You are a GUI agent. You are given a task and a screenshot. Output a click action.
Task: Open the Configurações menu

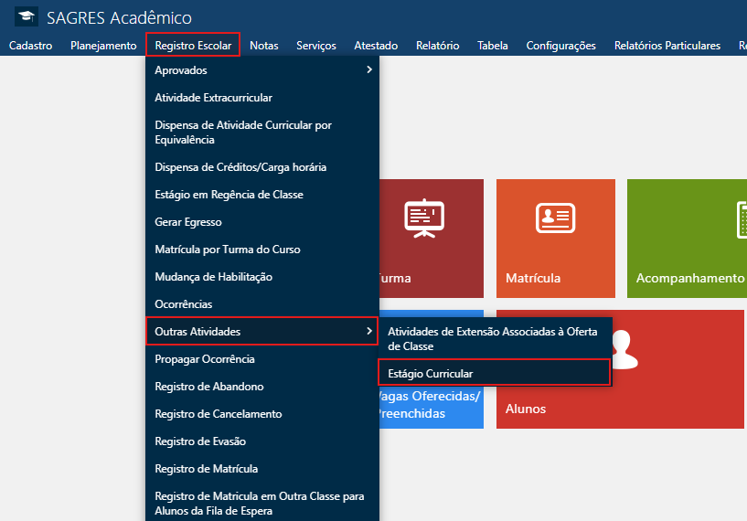click(560, 46)
